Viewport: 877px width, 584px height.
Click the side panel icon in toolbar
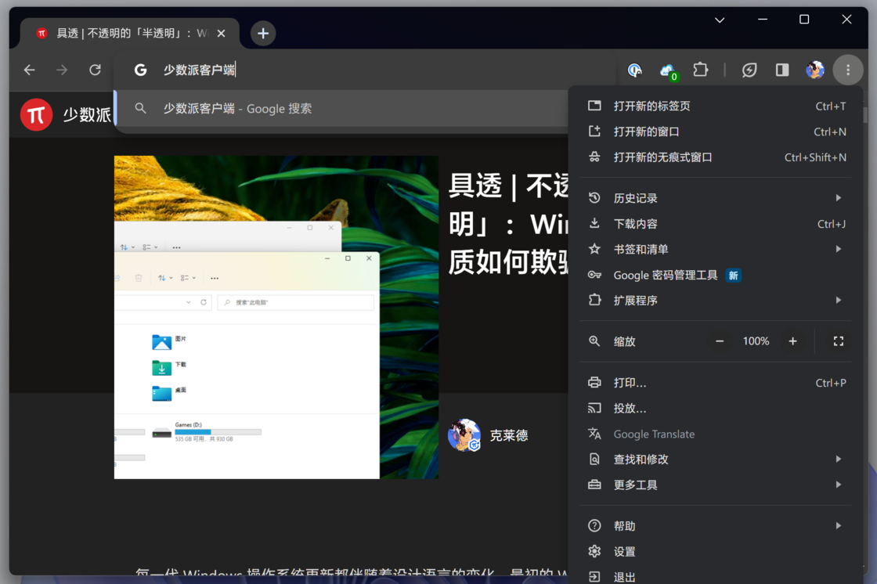781,70
